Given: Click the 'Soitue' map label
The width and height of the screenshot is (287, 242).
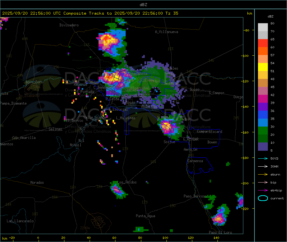Looking at the screenshot, I should [x=169, y=142].
